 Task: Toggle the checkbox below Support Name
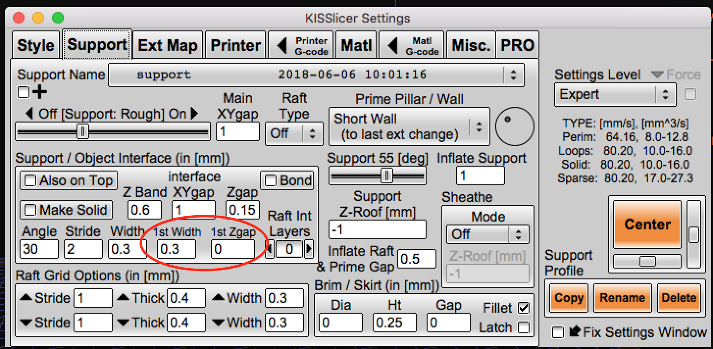click(x=23, y=92)
